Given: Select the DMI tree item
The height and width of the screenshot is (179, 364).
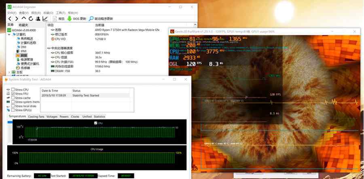Looking at the screenshot, I should (23, 47).
